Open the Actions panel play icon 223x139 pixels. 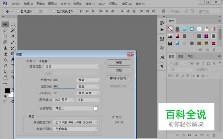[162, 30]
